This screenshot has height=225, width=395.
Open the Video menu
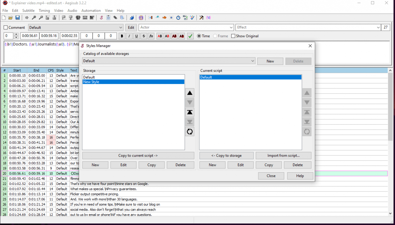[59, 11]
